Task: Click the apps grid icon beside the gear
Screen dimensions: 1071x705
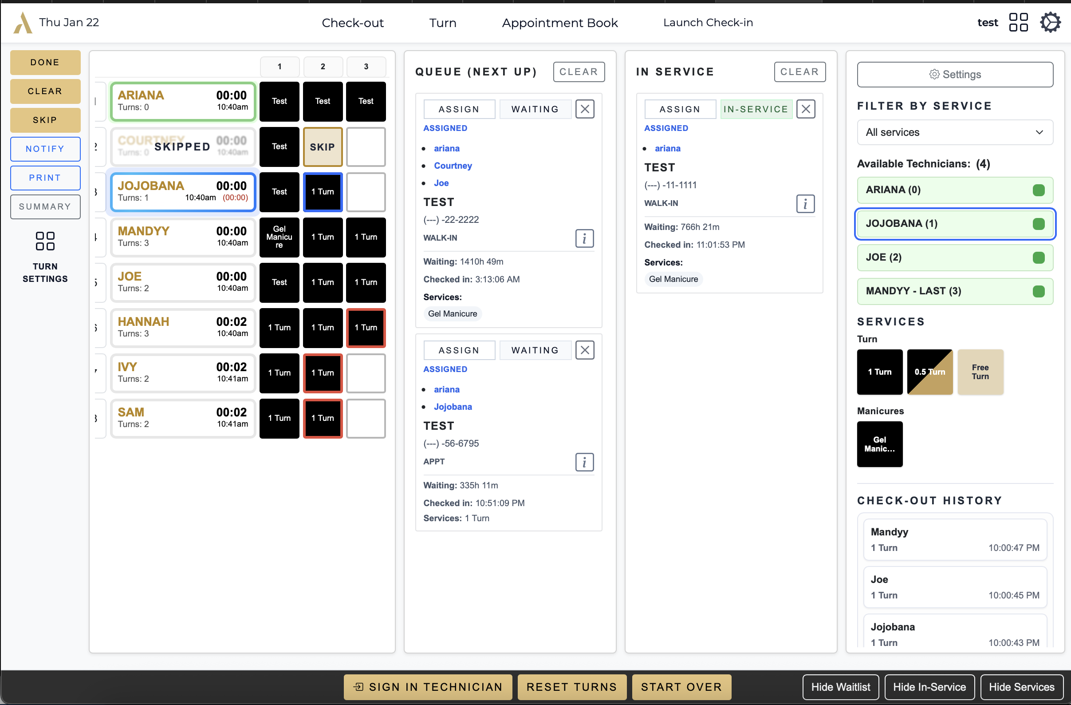Action: [x=1019, y=22]
